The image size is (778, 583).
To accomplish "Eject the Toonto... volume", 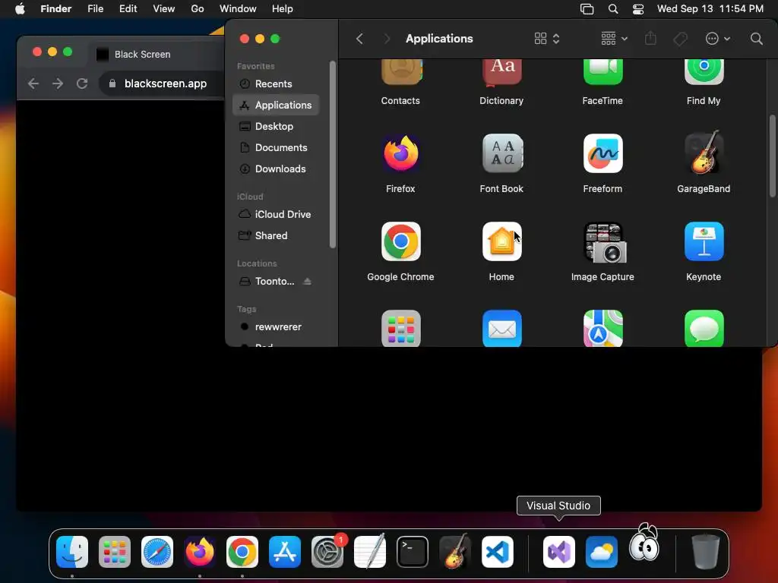I will pos(307,281).
